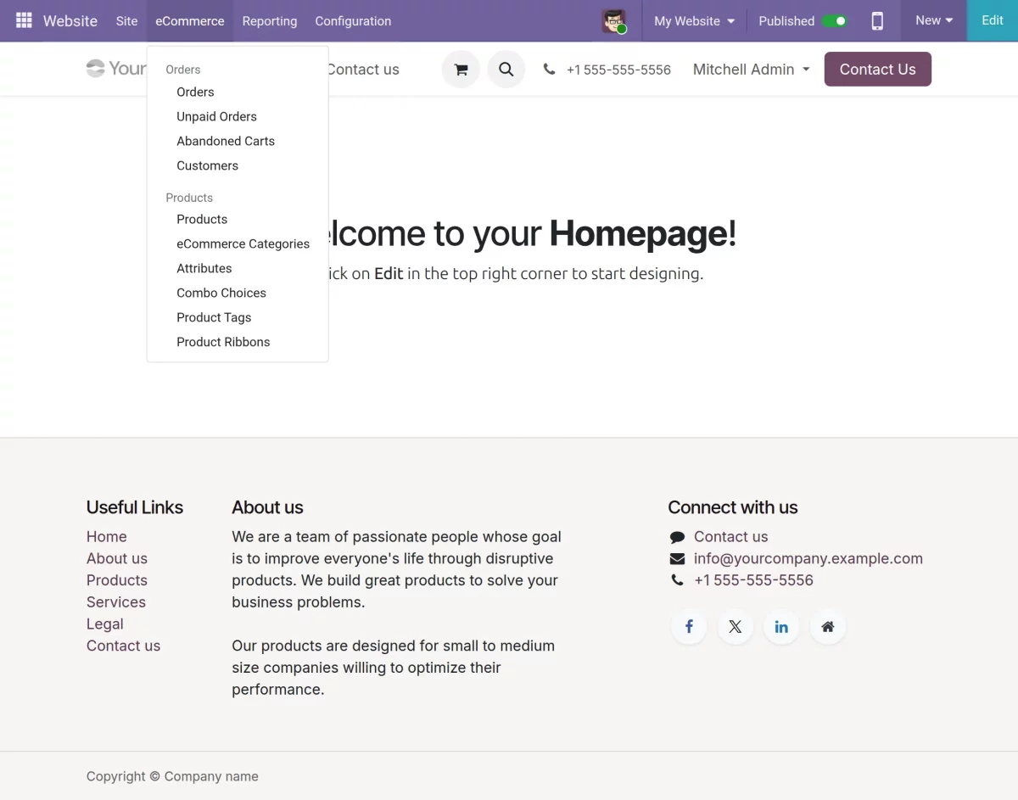Open the apps grid menu icon

(24, 20)
